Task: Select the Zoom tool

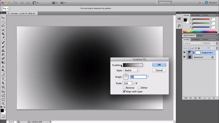Action: point(3,104)
